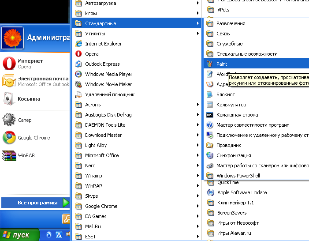Open the Развлечения submenu folder
309x241 pixels.
256,23
